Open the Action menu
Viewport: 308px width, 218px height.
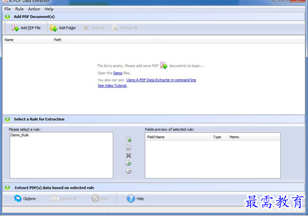[x=34, y=9]
